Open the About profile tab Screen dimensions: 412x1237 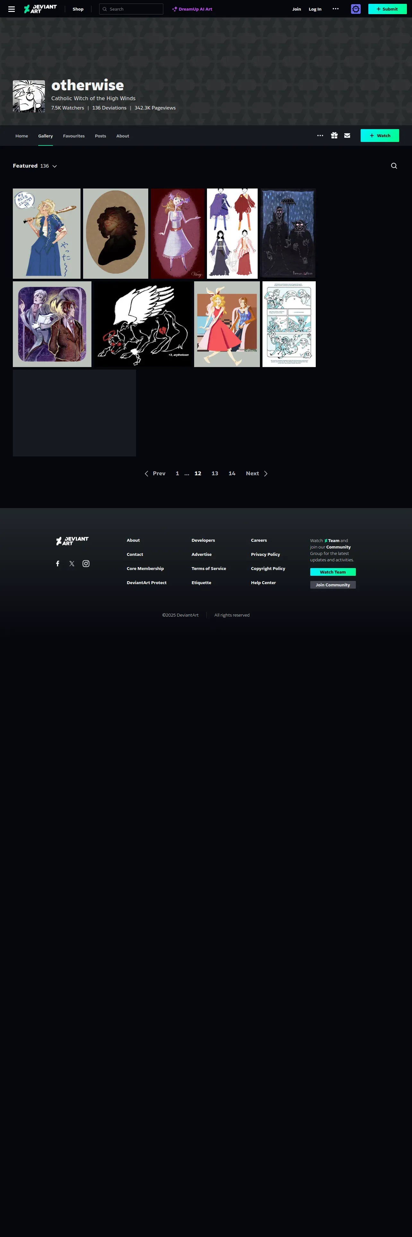(123, 136)
